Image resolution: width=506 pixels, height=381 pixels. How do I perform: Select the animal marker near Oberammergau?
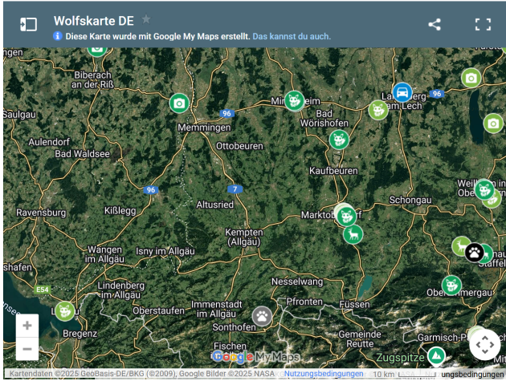(x=451, y=285)
